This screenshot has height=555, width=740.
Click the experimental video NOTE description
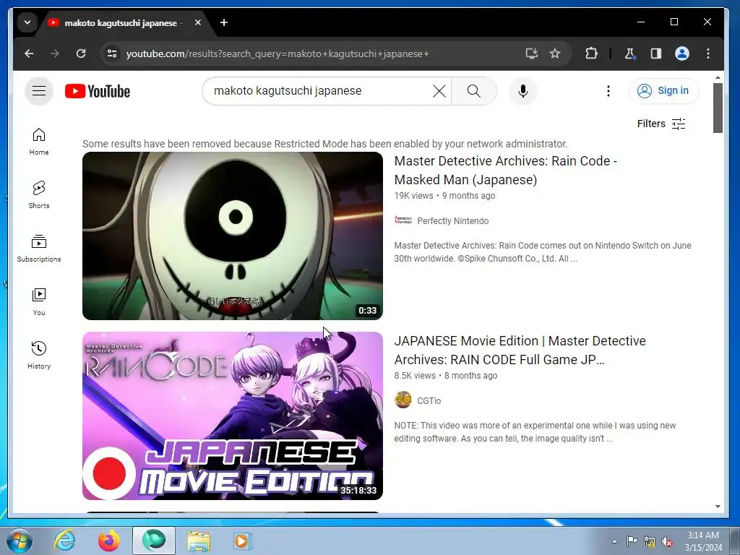click(x=535, y=432)
